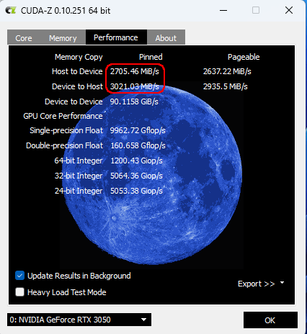Click the Pageable Device to Host value
The height and width of the screenshot is (334, 307).
[226, 86]
